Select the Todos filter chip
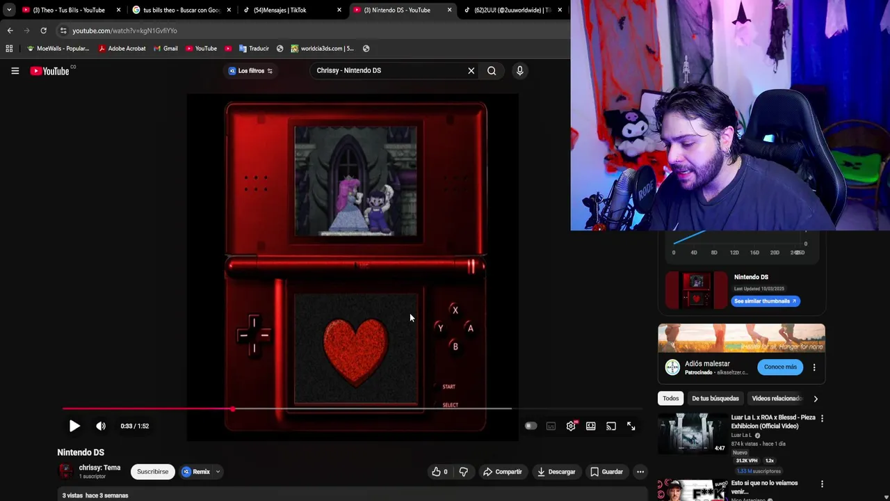Screen dimensions: 890x501 point(670,399)
